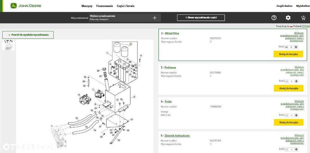
Task: Decrease quantity for Podstawa
Action: [287, 81]
